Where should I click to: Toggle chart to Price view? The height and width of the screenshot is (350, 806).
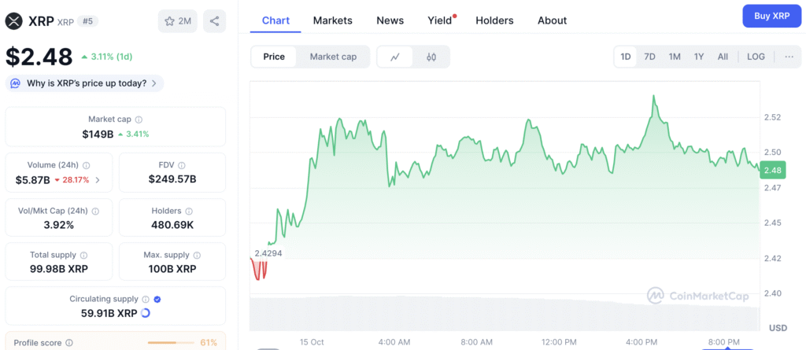pos(274,57)
